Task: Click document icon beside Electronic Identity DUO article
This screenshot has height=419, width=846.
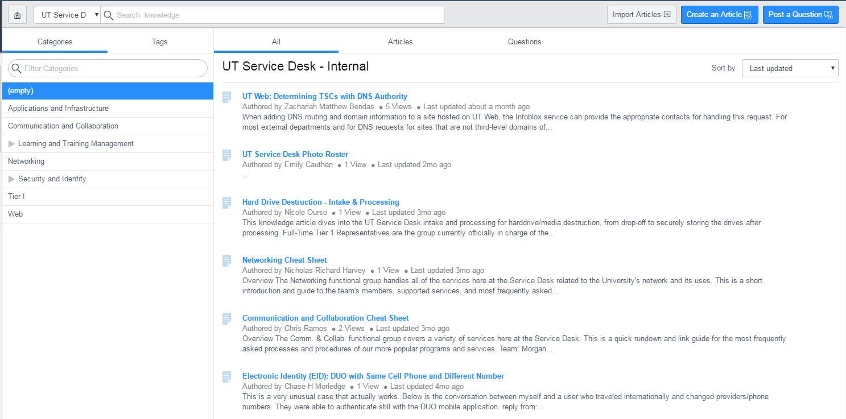Action: point(227,376)
